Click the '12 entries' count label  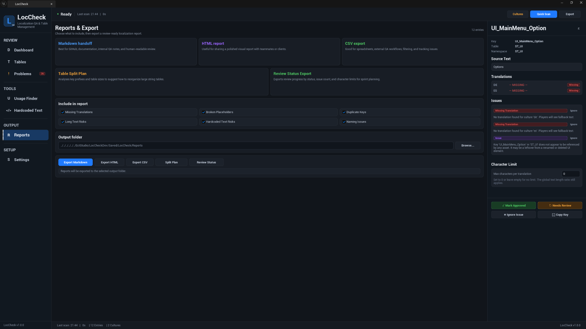click(478, 30)
